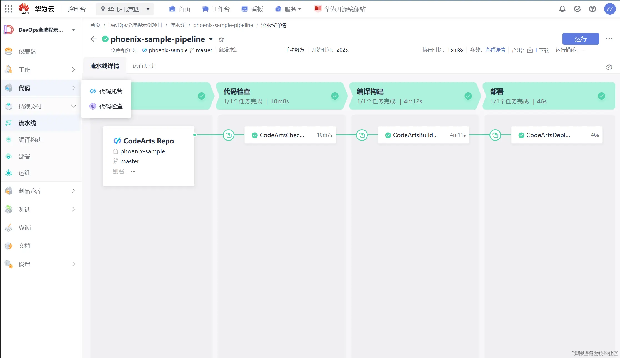The image size is (620, 358).
Task: Select 代码检查 from the flyout menu
Action: (111, 106)
